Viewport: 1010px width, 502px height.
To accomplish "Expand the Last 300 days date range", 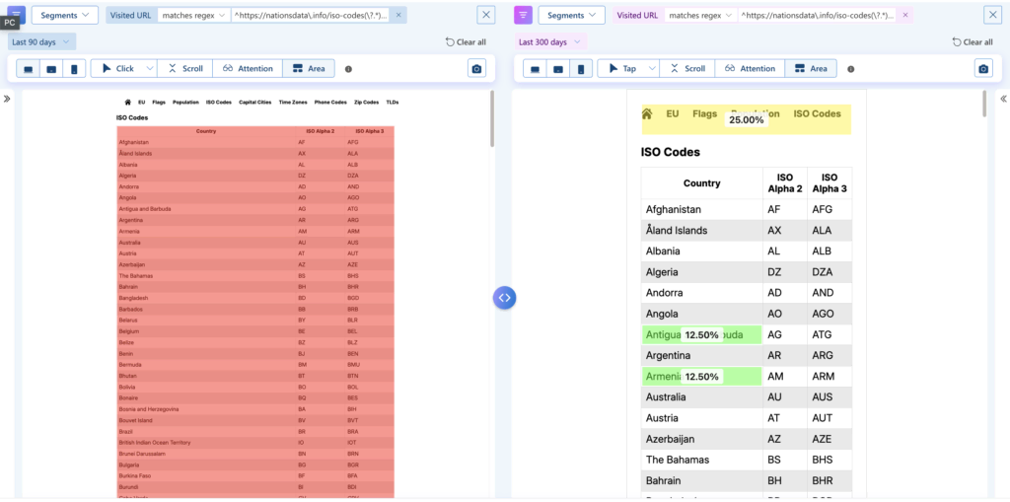I will tap(550, 42).
